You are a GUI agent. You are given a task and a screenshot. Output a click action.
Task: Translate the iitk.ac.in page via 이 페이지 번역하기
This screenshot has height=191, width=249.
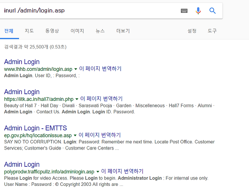(101, 99)
